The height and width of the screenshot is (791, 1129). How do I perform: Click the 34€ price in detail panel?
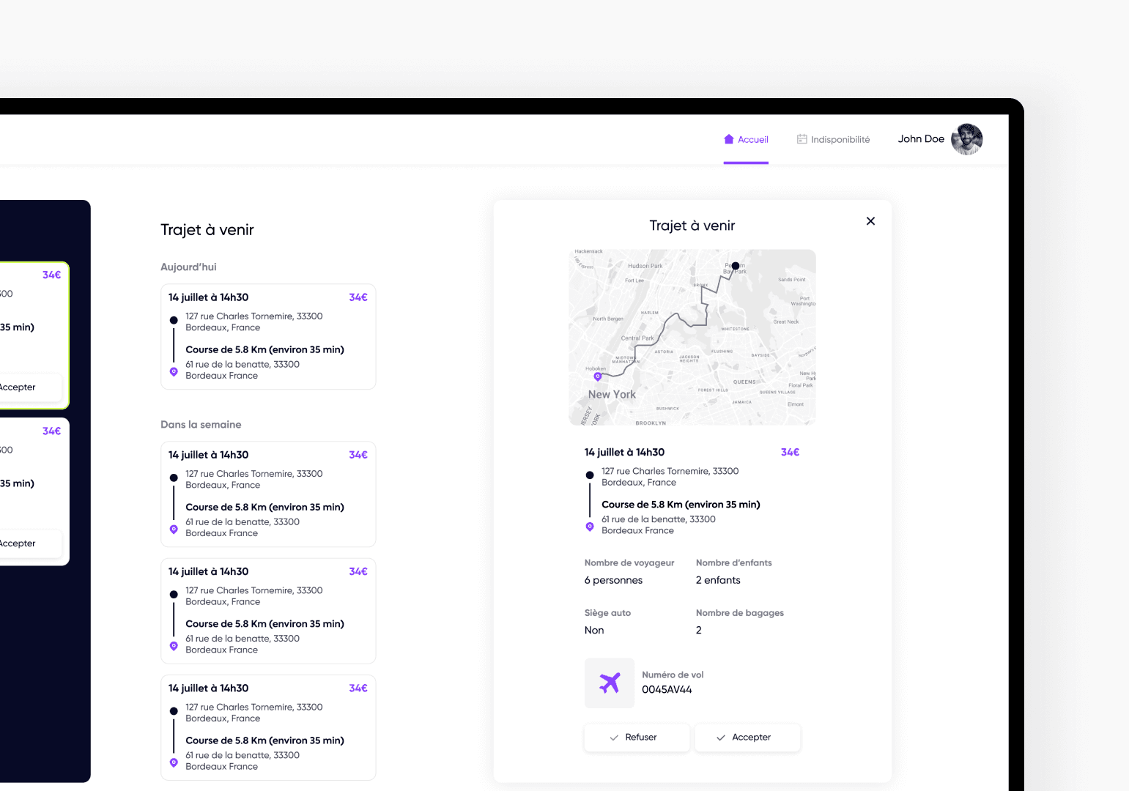pos(790,453)
